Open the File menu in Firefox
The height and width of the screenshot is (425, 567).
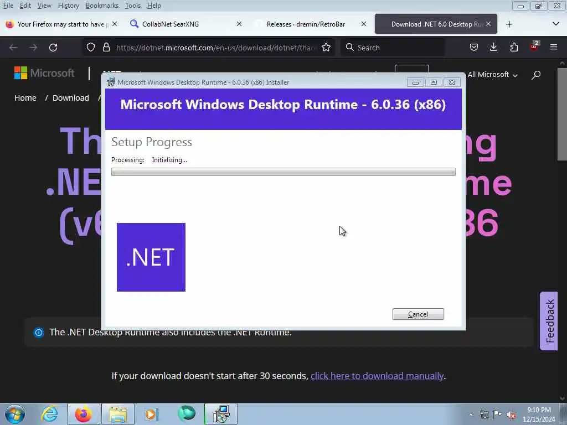tap(8, 6)
